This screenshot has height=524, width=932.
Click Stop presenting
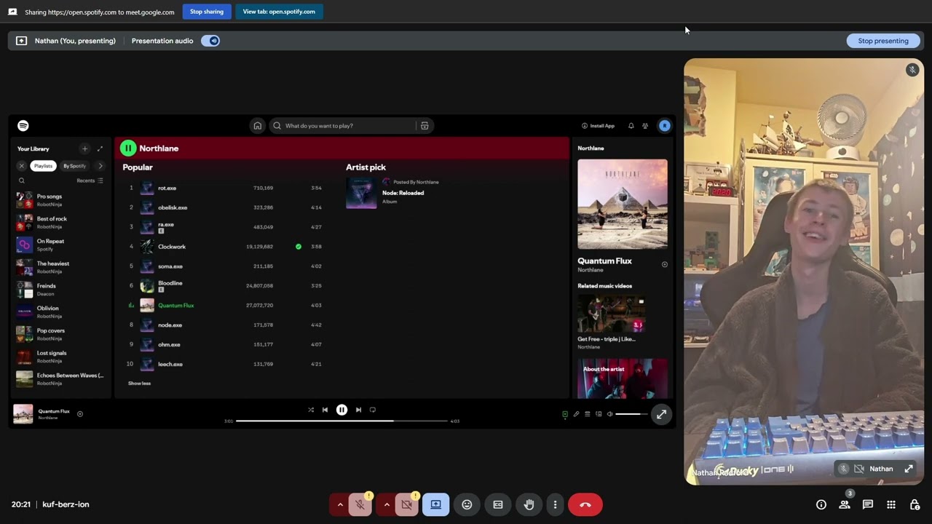tap(883, 41)
